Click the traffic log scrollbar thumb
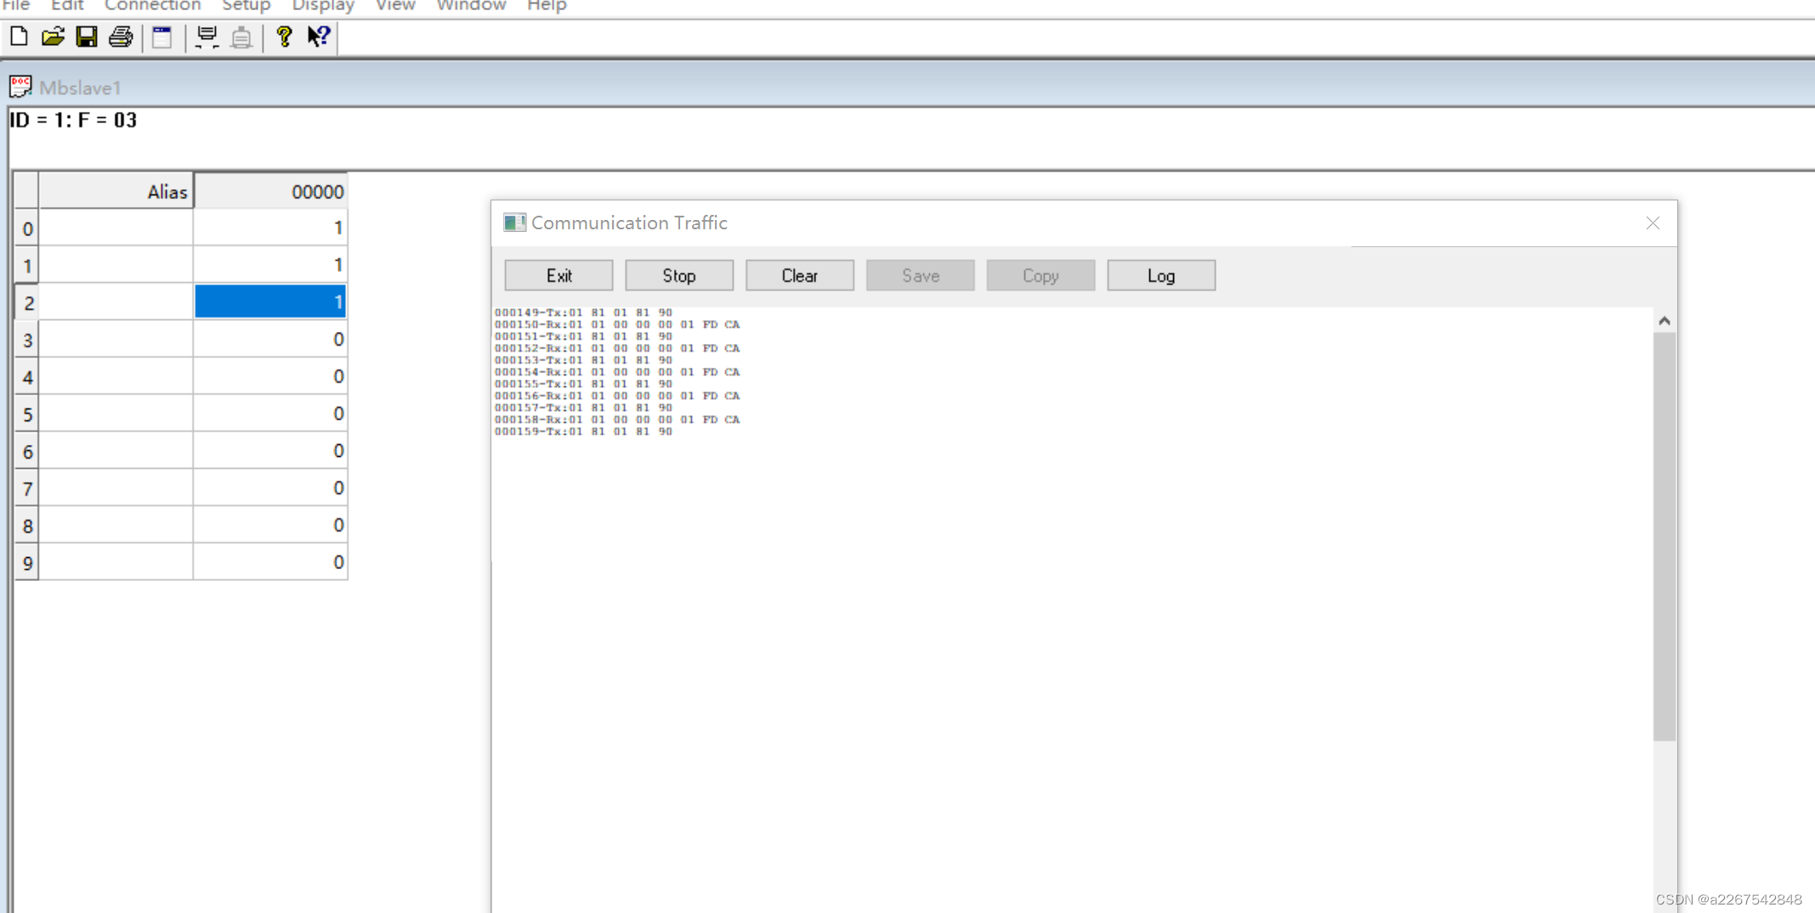The width and height of the screenshot is (1815, 913). click(1665, 537)
